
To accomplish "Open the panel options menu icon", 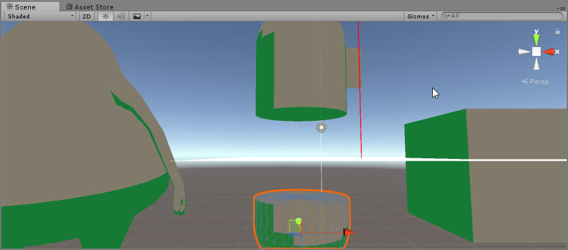I will coord(561,8).
